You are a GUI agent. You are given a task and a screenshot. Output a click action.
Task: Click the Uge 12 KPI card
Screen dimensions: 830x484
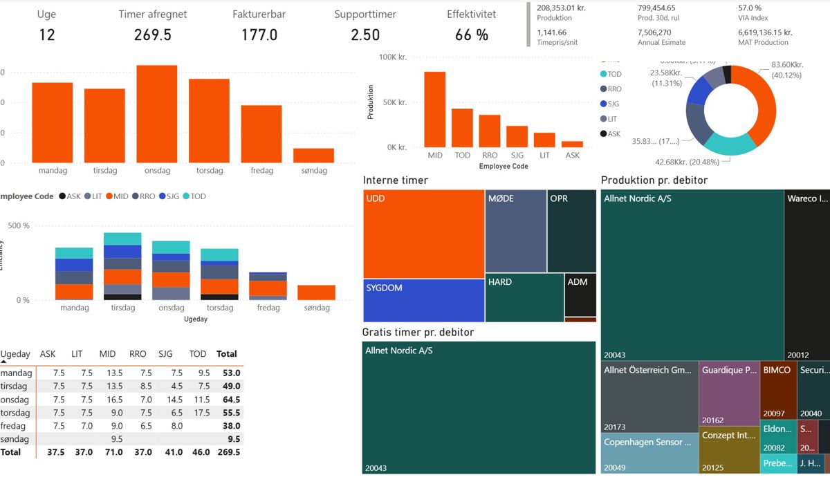(x=46, y=26)
